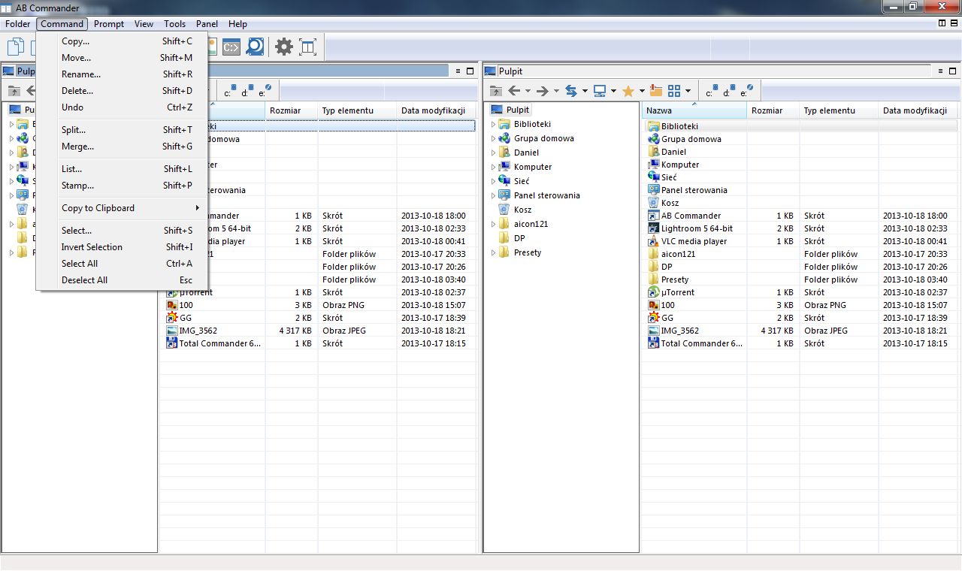Open the Tools menu

click(175, 24)
